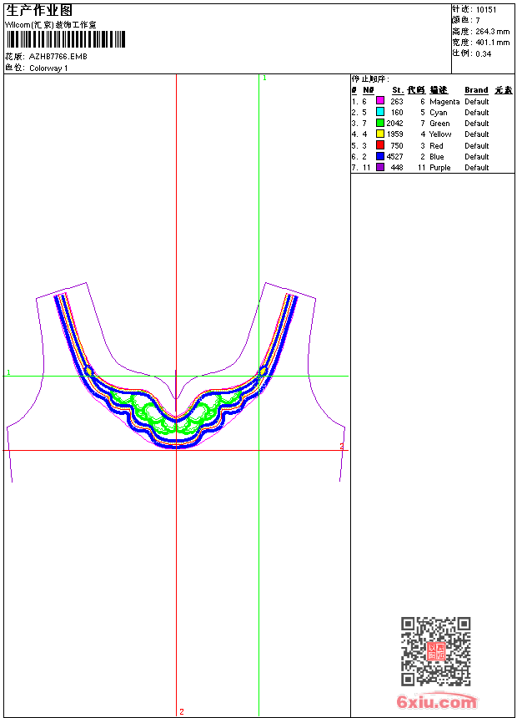Select the Cyan color swatch
517x718 pixels.
tap(380, 112)
